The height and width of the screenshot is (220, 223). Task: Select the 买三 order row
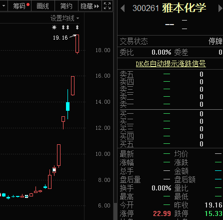[170, 129]
